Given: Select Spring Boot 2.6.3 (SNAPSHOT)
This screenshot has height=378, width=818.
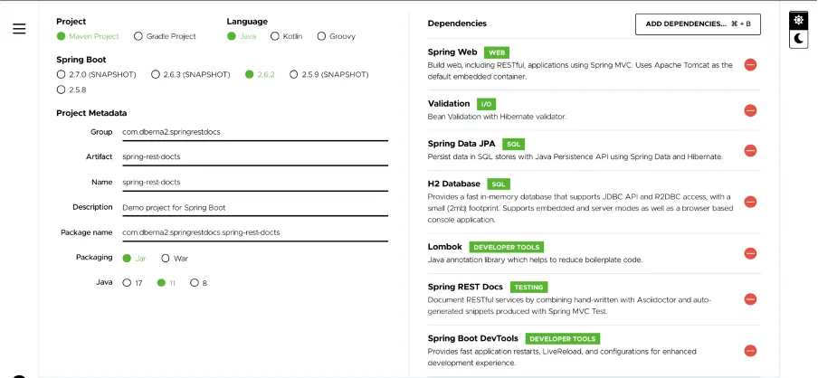Looking at the screenshot, I should [190, 74].
